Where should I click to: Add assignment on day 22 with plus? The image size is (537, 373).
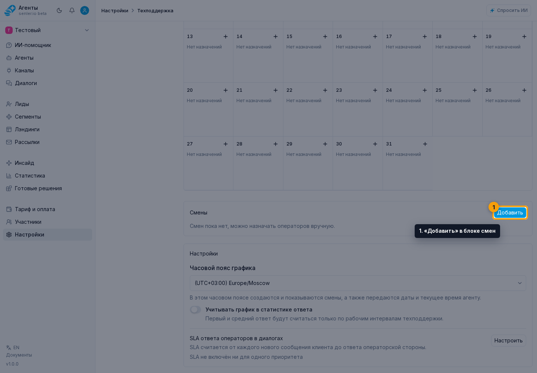325,90
